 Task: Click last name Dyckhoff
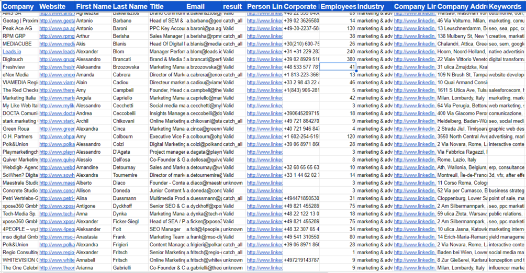122,206
